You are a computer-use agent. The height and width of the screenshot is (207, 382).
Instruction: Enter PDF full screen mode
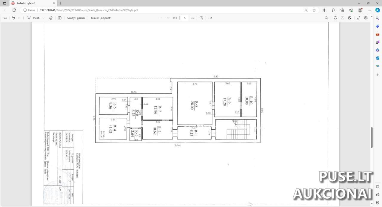point(359,18)
